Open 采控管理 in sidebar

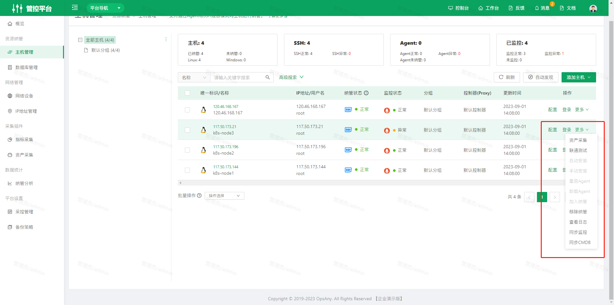click(x=32, y=212)
